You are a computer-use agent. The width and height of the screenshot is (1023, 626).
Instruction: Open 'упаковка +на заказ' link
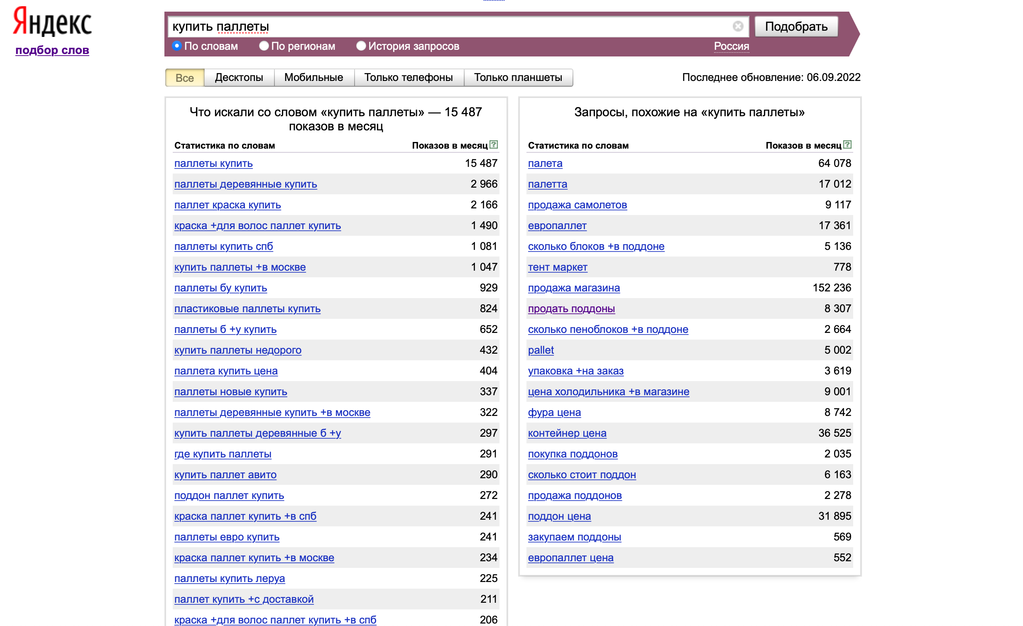click(576, 371)
